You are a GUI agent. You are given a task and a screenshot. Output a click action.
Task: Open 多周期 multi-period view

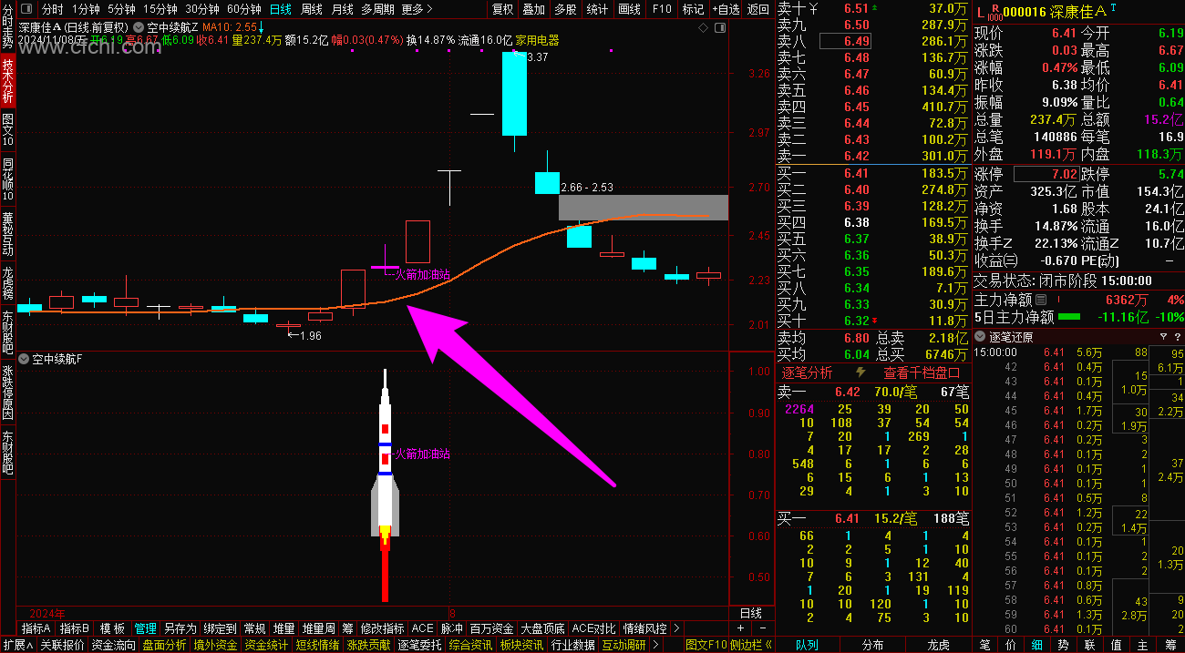(377, 9)
